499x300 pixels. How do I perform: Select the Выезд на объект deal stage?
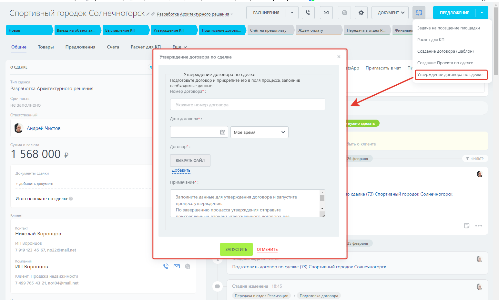(77, 30)
